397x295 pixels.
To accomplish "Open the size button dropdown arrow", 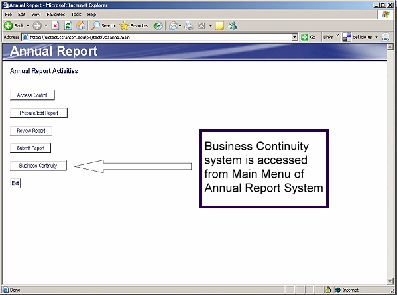I will (x=210, y=26).
